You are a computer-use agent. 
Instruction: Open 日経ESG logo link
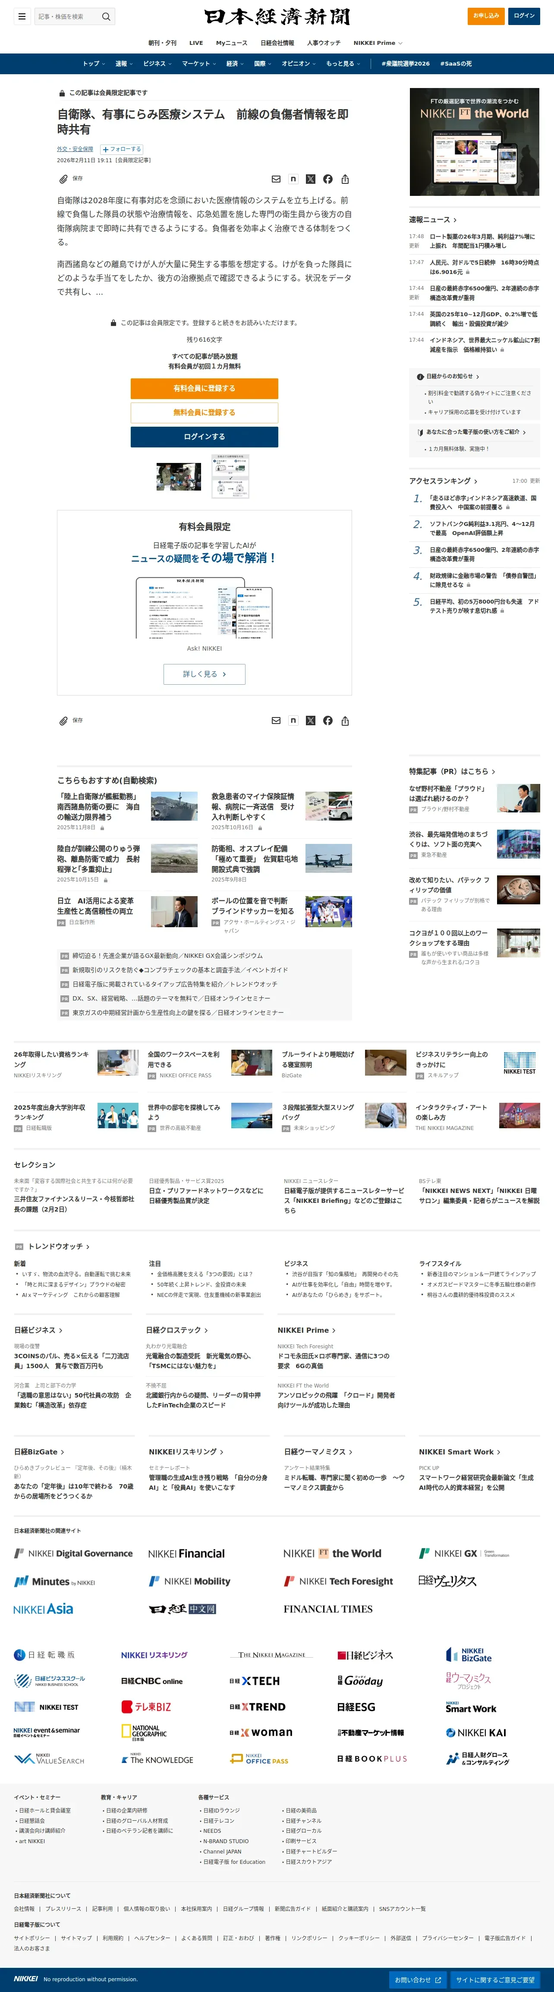[x=356, y=1707]
